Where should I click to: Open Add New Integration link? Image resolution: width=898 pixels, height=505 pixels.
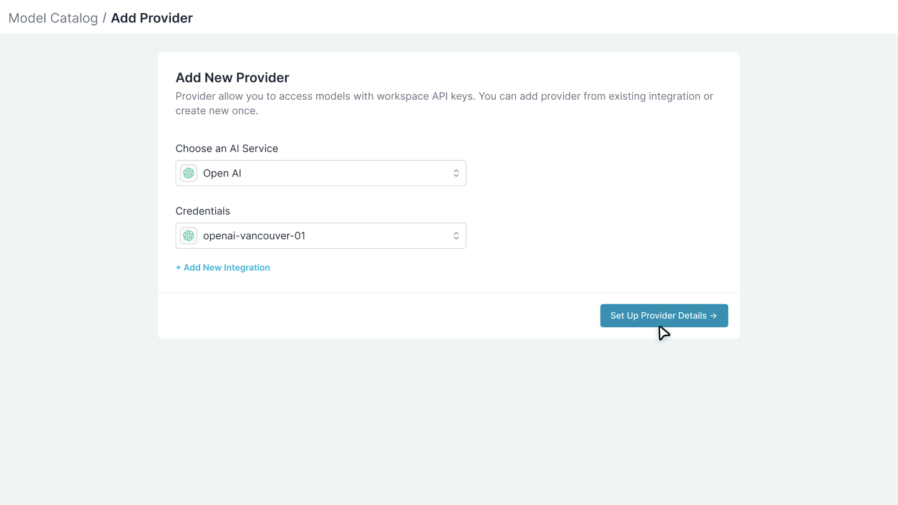pyautogui.click(x=223, y=267)
